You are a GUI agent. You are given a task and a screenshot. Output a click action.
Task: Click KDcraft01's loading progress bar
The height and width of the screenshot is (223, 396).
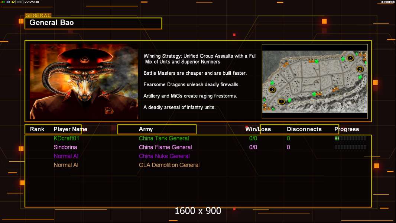coord(351,138)
